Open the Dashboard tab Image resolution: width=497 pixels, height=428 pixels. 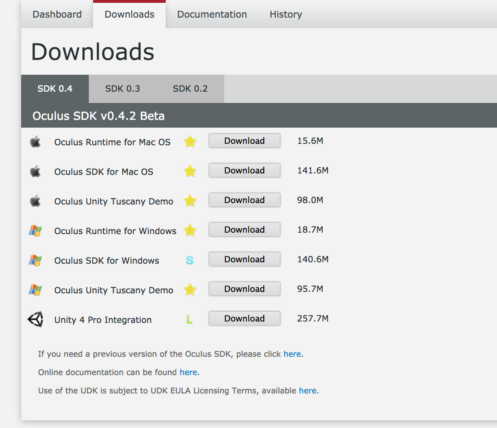(x=57, y=14)
